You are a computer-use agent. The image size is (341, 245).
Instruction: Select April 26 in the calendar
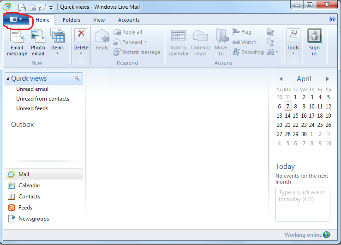pyautogui.click(x=328, y=125)
